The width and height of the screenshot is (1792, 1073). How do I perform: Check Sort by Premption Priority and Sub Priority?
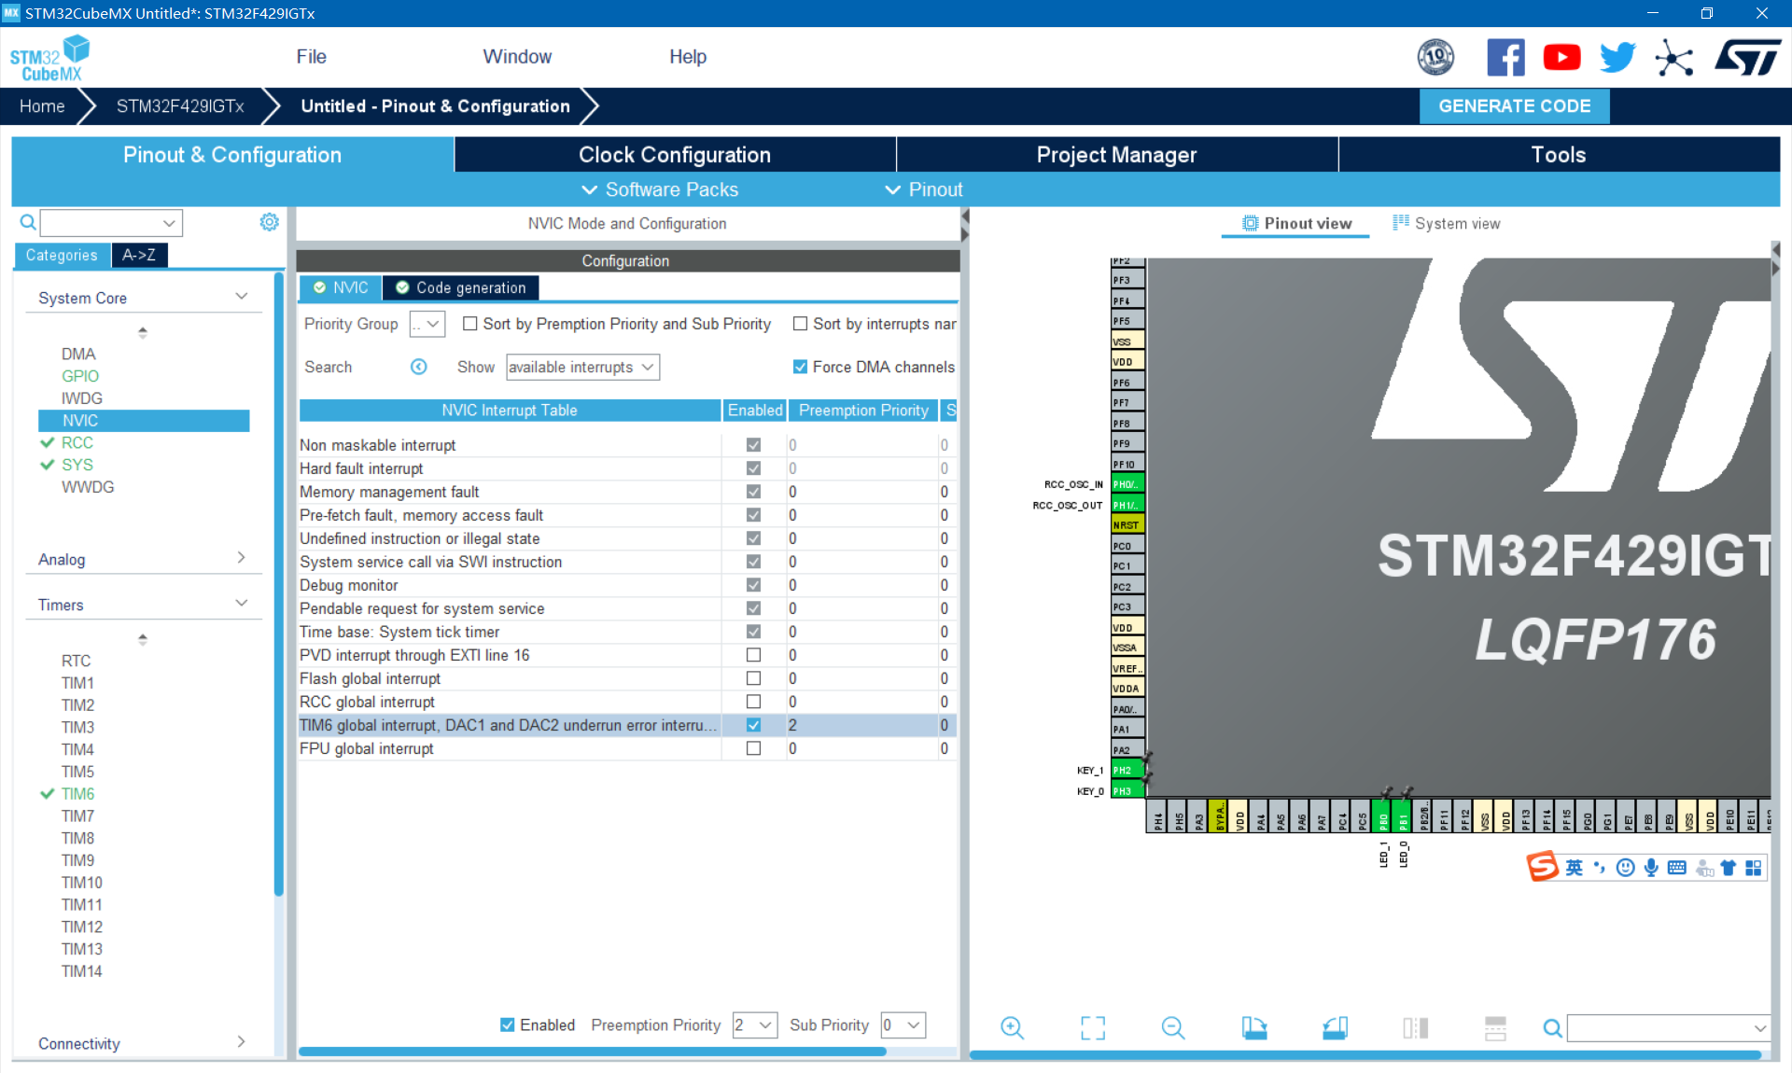click(x=470, y=324)
